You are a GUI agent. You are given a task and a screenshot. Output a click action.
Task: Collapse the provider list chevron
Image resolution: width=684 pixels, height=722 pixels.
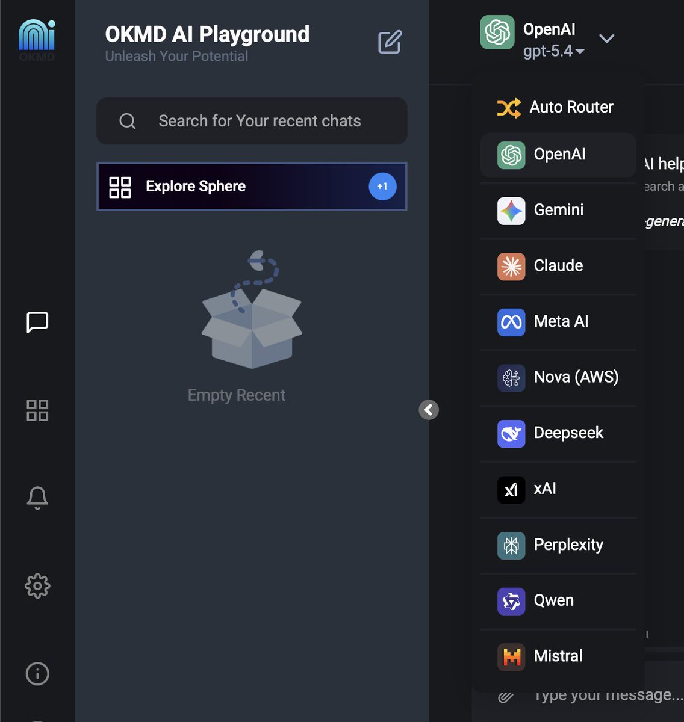(x=607, y=39)
